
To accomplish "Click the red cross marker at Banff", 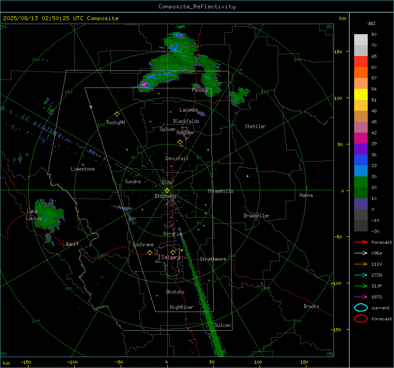I will (63, 244).
